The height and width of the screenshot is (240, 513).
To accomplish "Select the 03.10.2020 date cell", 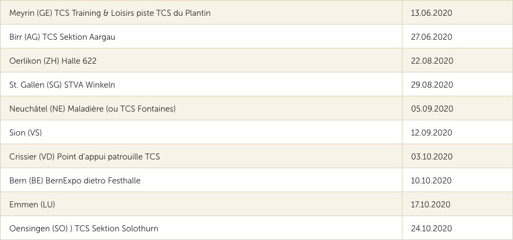I will (x=432, y=157).
